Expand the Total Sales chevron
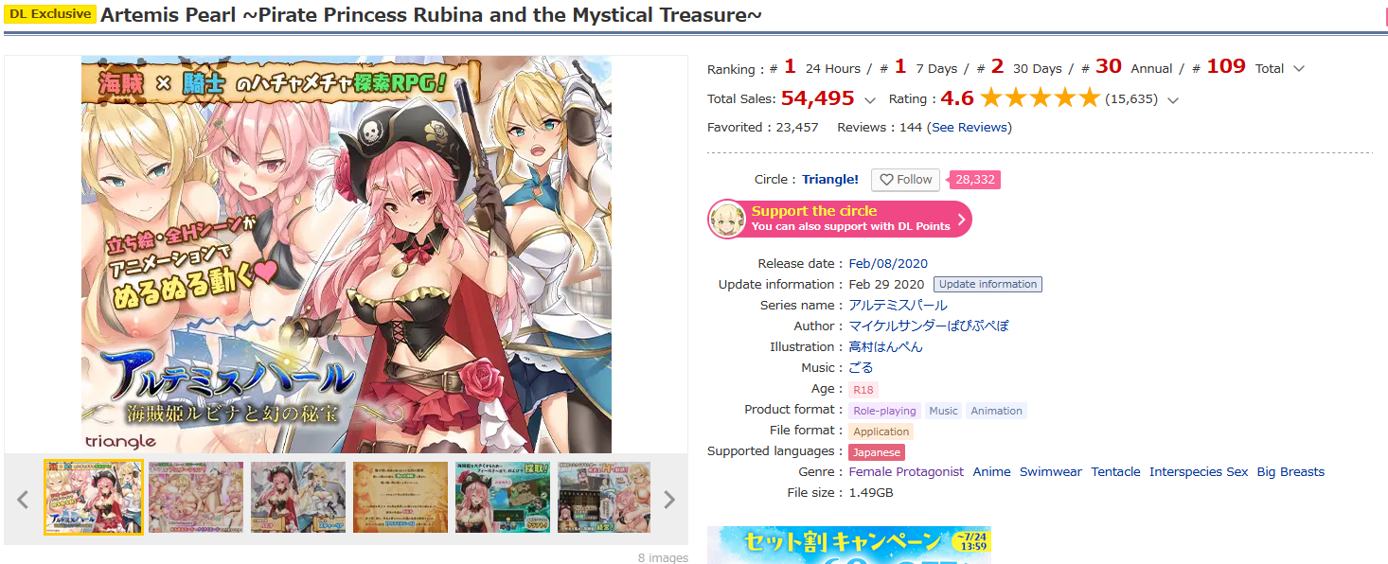 869,99
